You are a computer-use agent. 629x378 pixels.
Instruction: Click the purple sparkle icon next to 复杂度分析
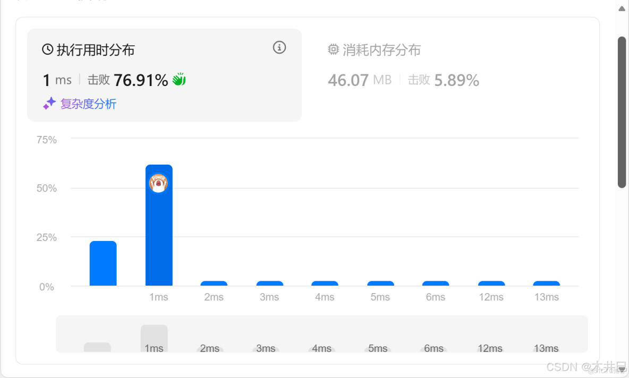49,103
